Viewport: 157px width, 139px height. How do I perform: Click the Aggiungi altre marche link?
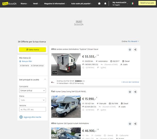pyautogui.click(x=32, y=117)
